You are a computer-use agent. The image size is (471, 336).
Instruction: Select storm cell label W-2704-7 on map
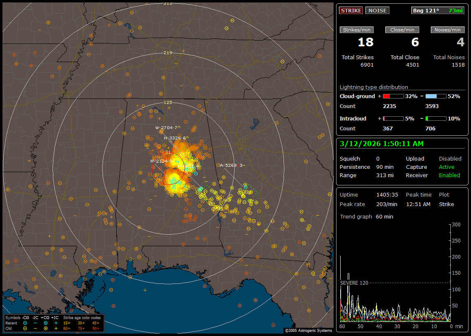pyautogui.click(x=166, y=127)
